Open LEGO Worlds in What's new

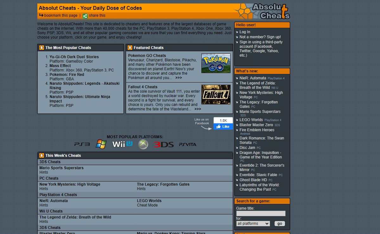251,120
